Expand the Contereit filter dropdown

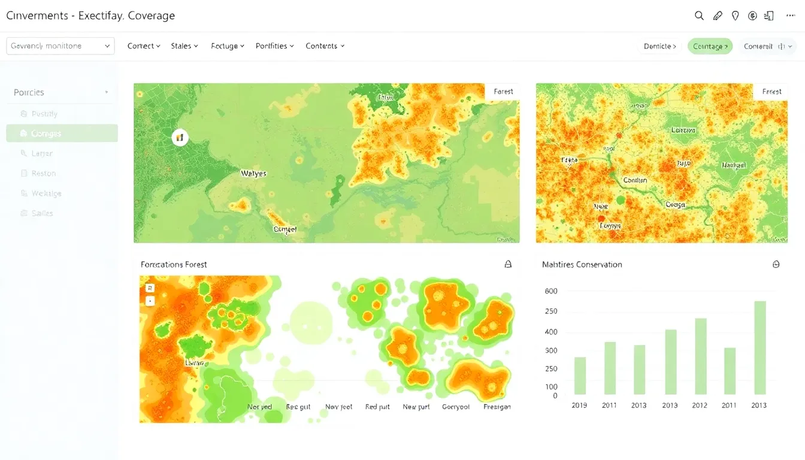point(767,46)
